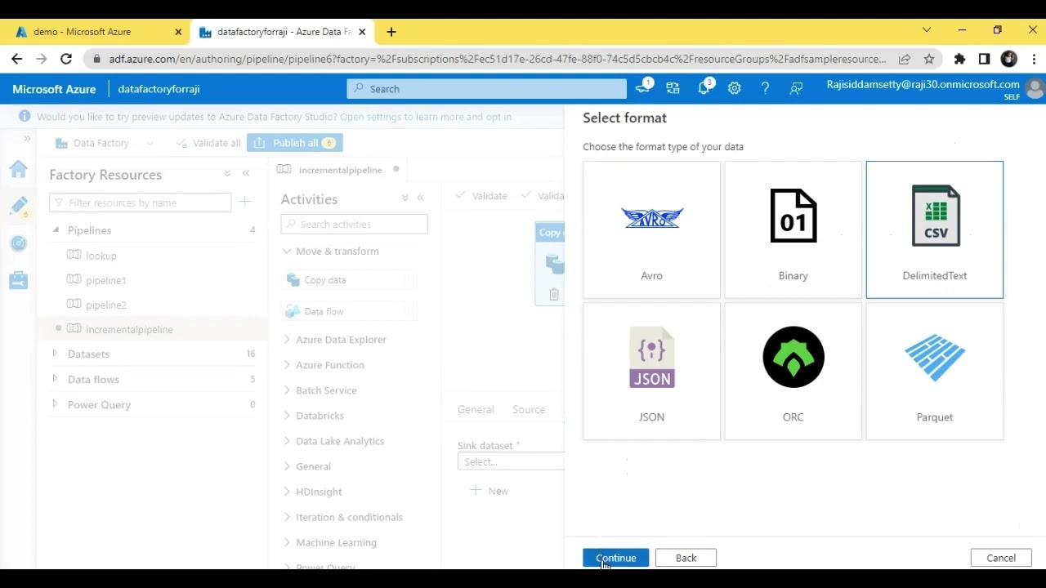The height and width of the screenshot is (588, 1046).
Task: Reload the page in Chrome
Action: pyautogui.click(x=66, y=59)
